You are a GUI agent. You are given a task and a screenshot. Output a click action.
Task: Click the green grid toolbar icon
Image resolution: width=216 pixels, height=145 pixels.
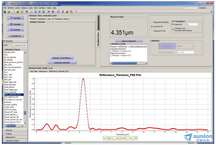(x=43, y=12)
